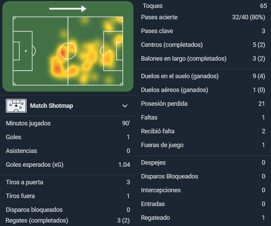Select the Pases clave row
271x226 pixels.
click(203, 31)
